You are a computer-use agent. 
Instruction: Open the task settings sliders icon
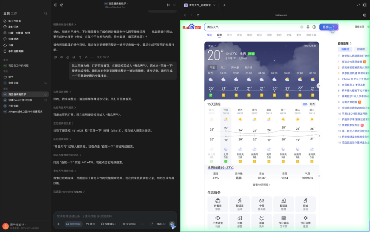pyautogui.click(x=168, y=5)
